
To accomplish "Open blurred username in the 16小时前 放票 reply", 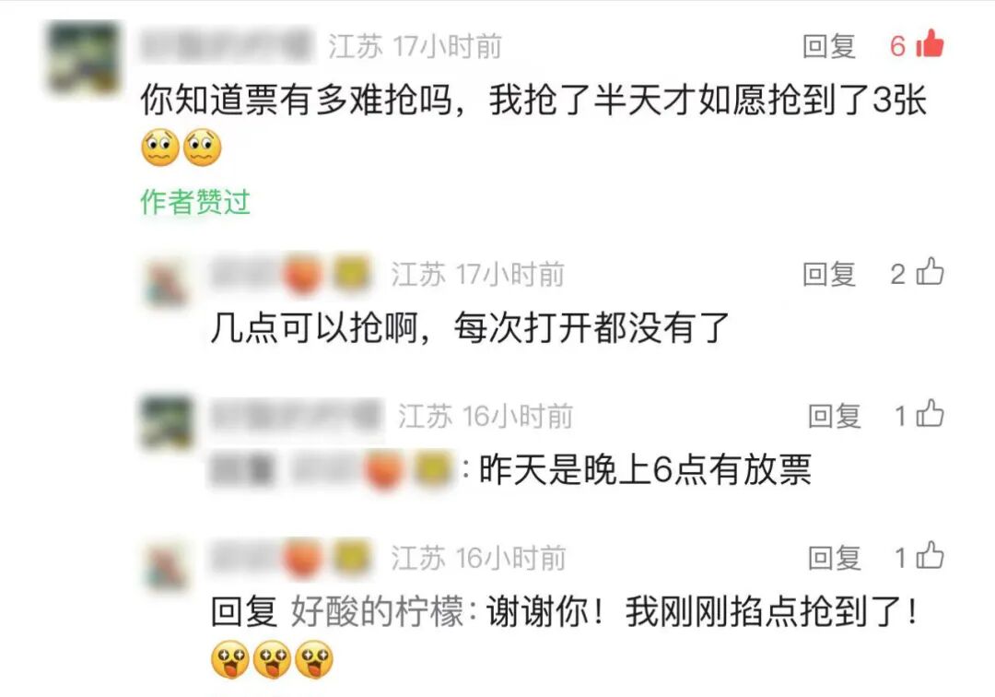I will point(297,416).
